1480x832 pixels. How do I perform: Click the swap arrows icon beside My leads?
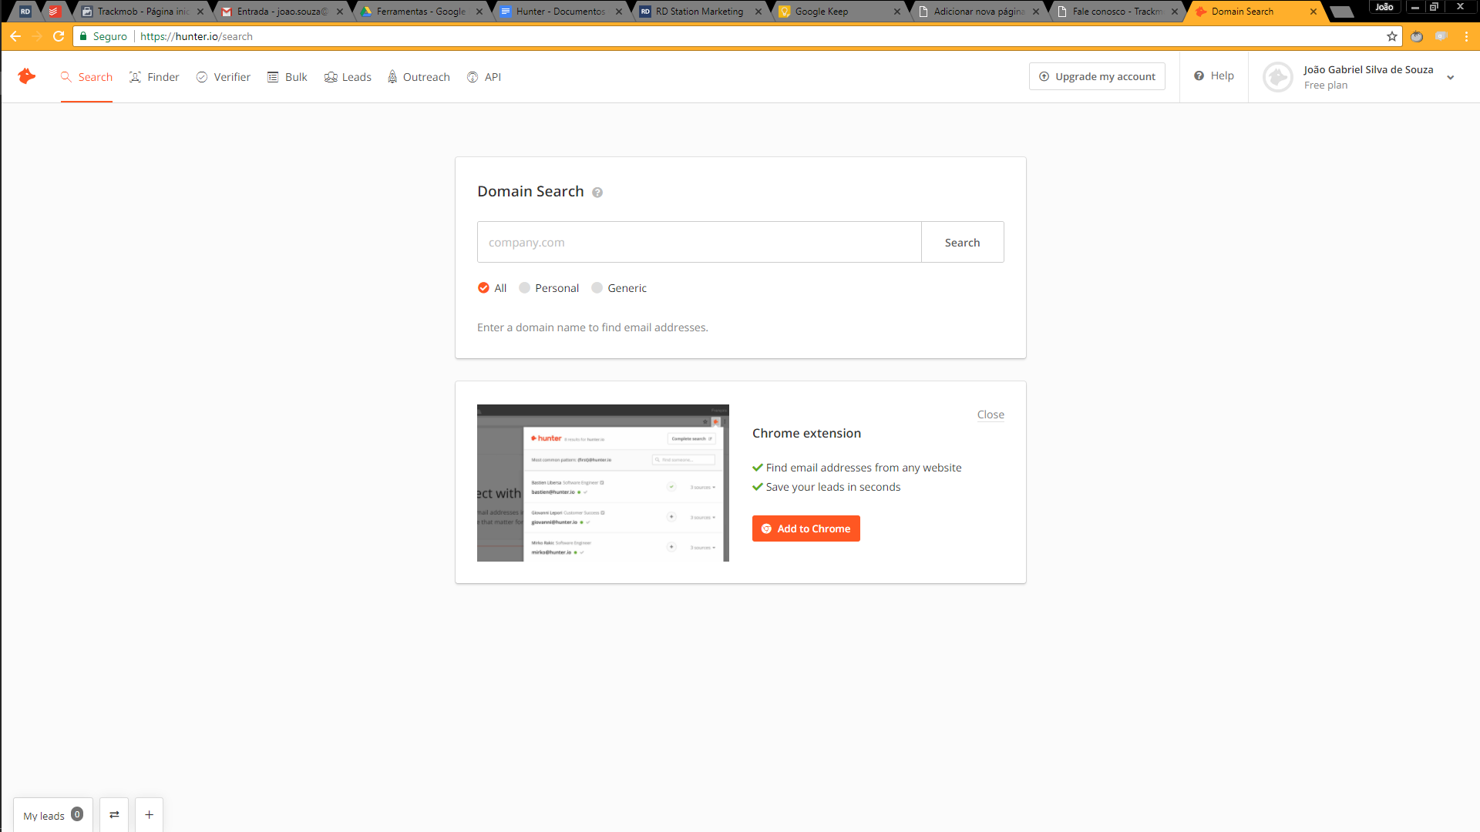114,815
